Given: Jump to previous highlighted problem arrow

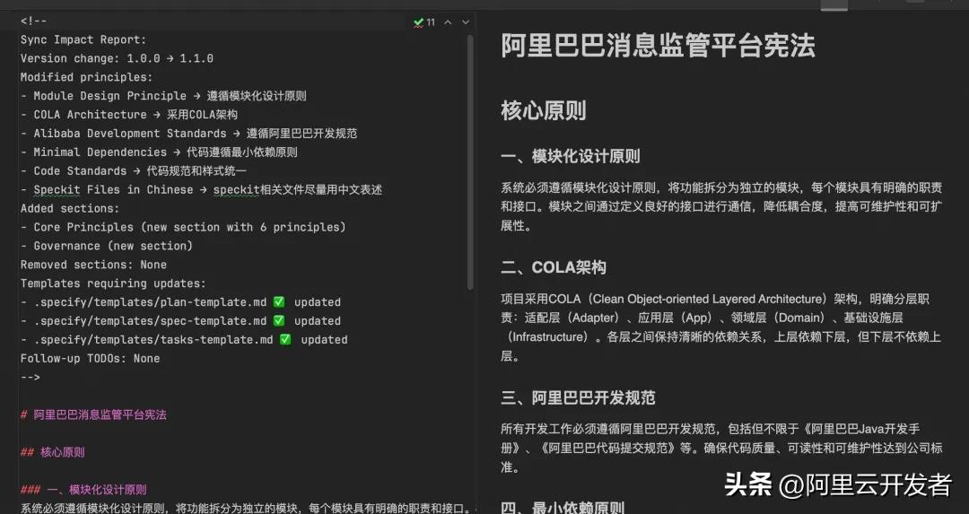Looking at the screenshot, I should [448, 22].
